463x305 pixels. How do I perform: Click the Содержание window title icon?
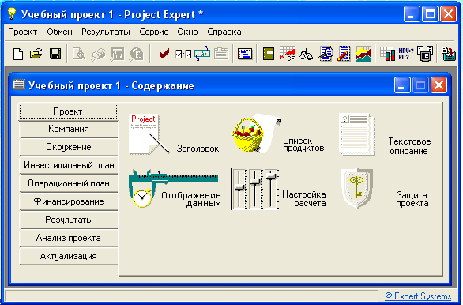(x=19, y=85)
